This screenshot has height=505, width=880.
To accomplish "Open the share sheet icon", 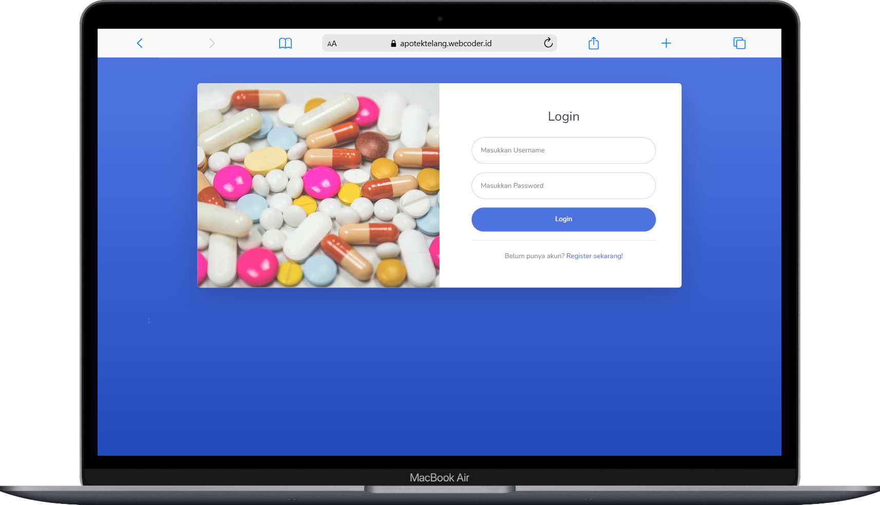I will [x=594, y=43].
